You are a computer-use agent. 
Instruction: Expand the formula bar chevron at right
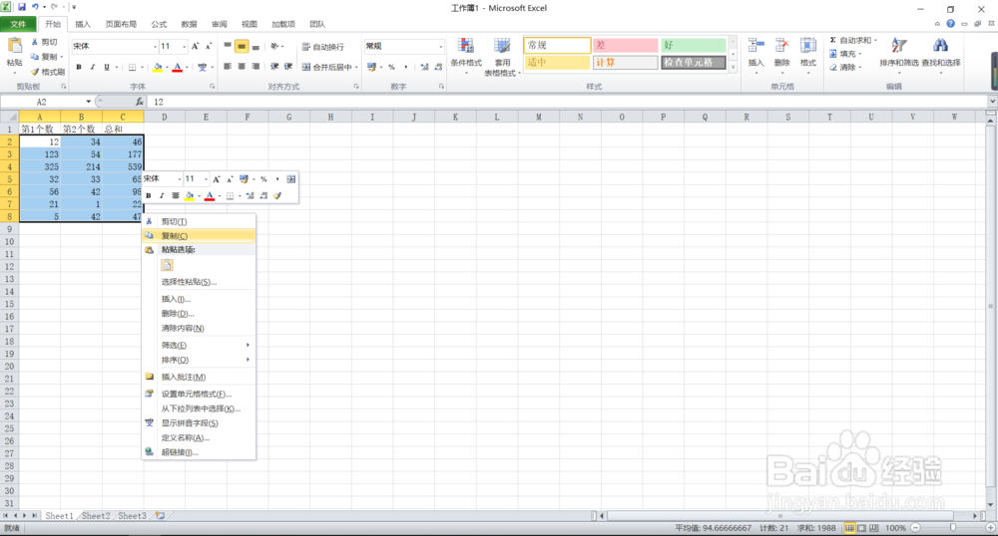[992, 102]
